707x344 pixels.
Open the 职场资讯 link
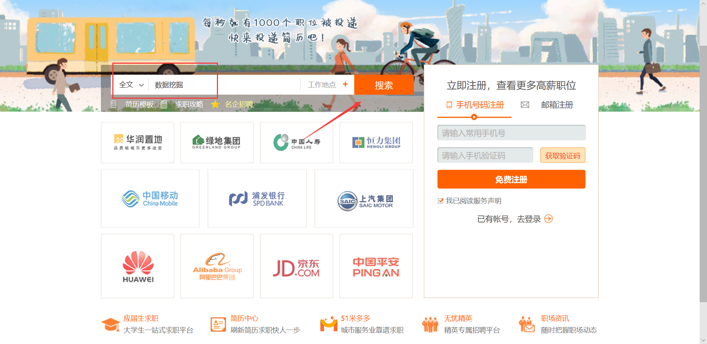(555, 318)
